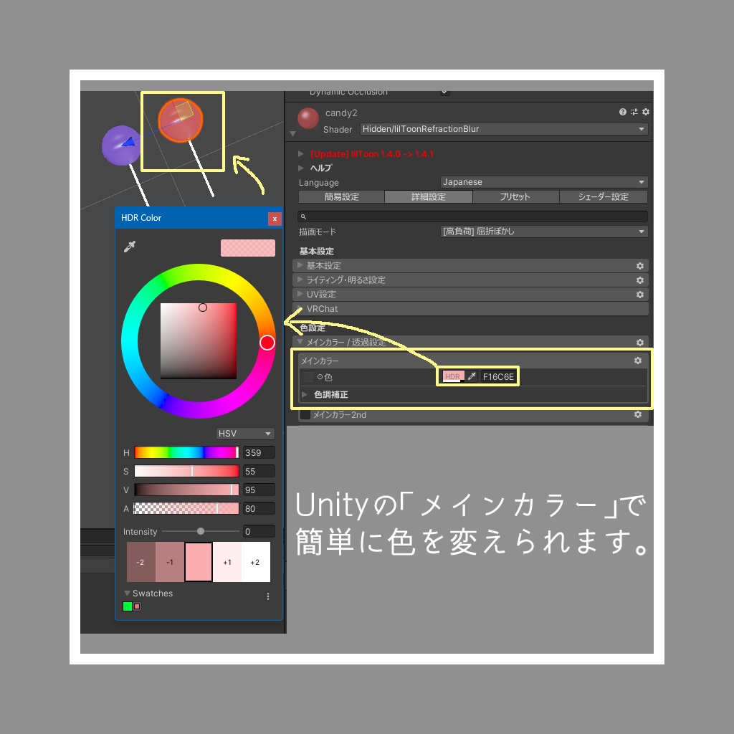Click the eyedropper beside the HDR color field

point(472,376)
